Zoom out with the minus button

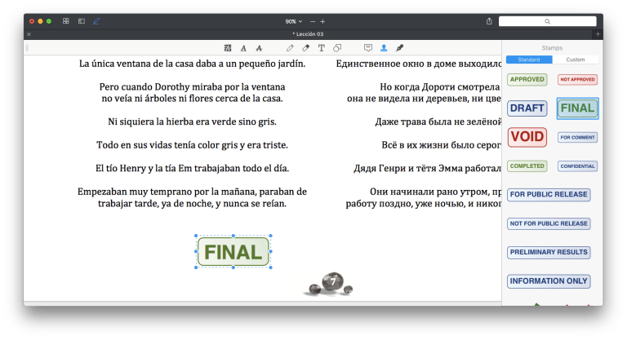click(x=313, y=21)
